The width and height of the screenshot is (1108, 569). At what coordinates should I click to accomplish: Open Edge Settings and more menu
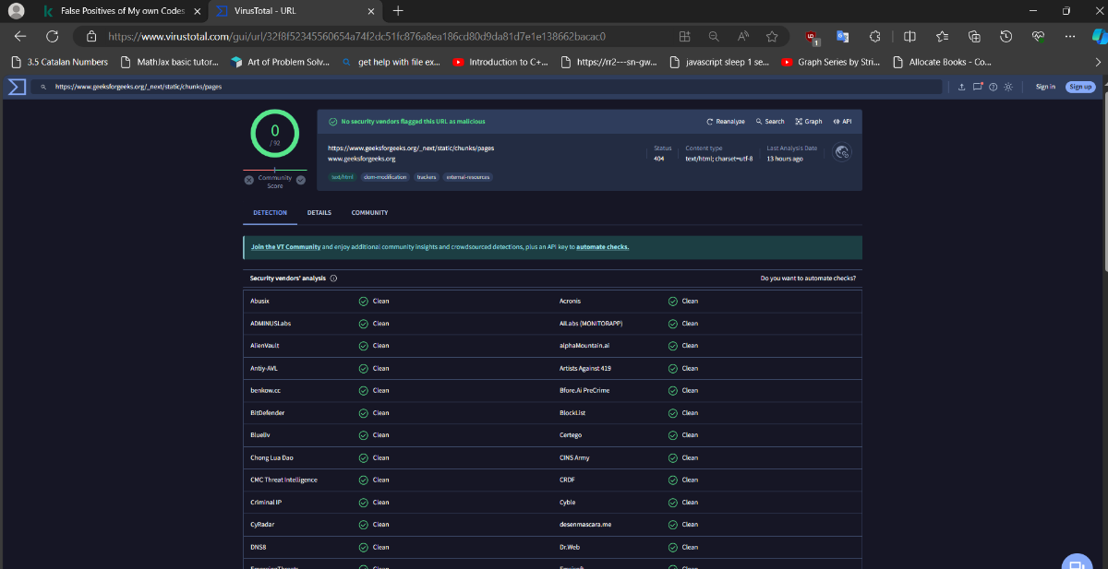click(x=1070, y=36)
